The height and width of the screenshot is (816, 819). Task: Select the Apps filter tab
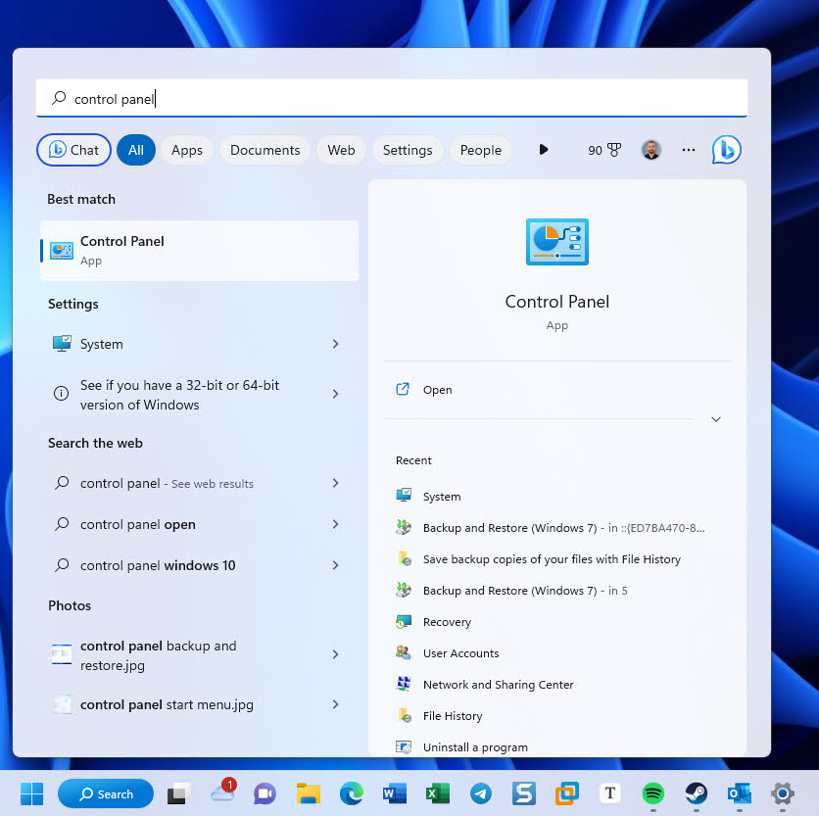tap(187, 150)
